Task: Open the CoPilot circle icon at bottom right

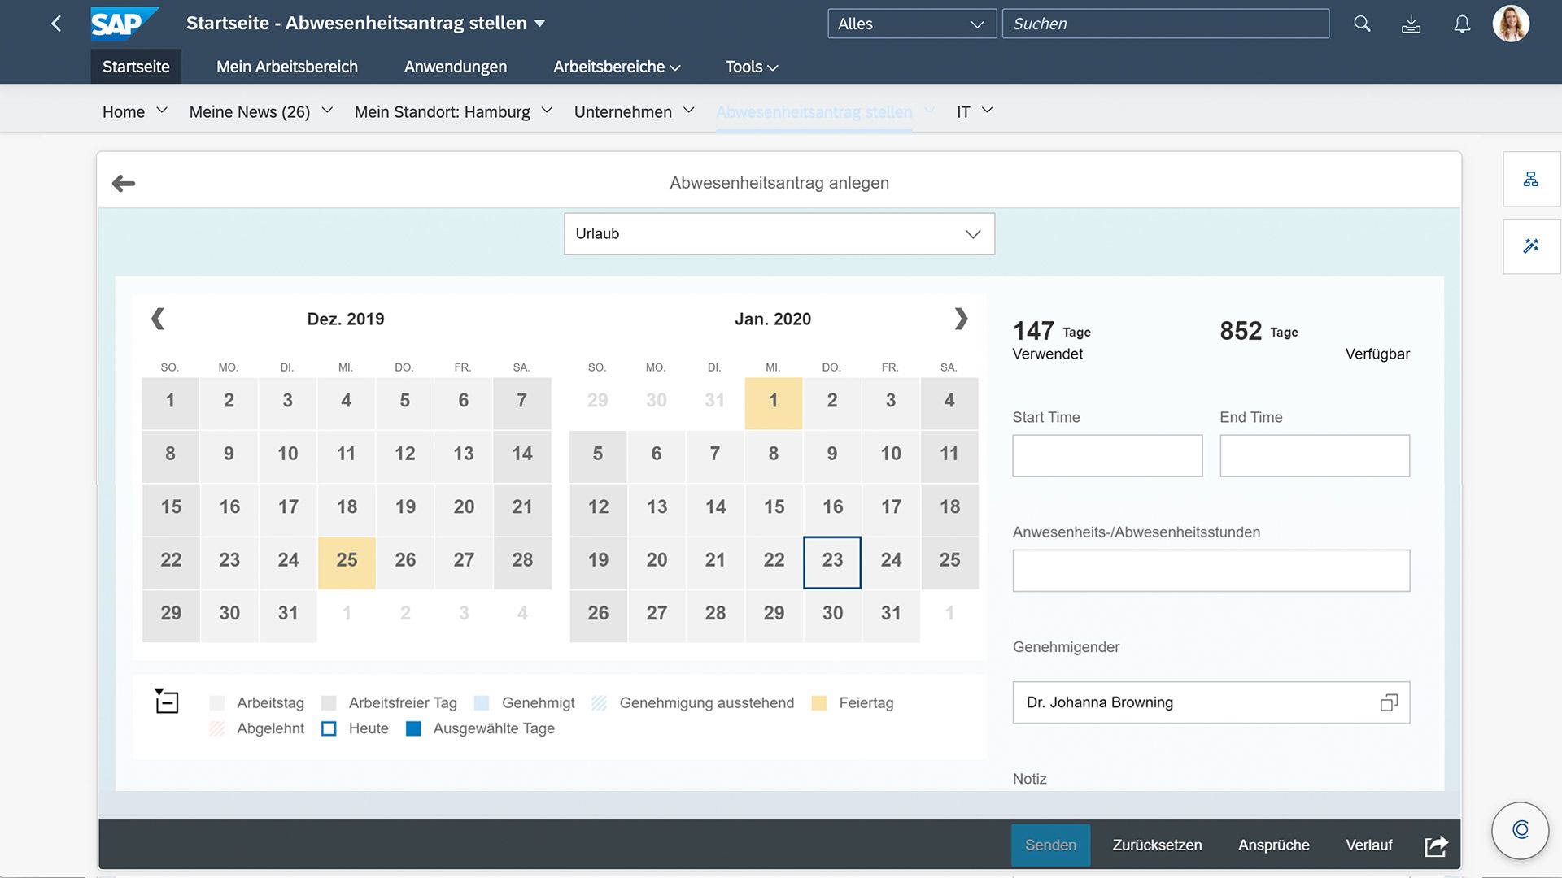Action: click(1520, 830)
